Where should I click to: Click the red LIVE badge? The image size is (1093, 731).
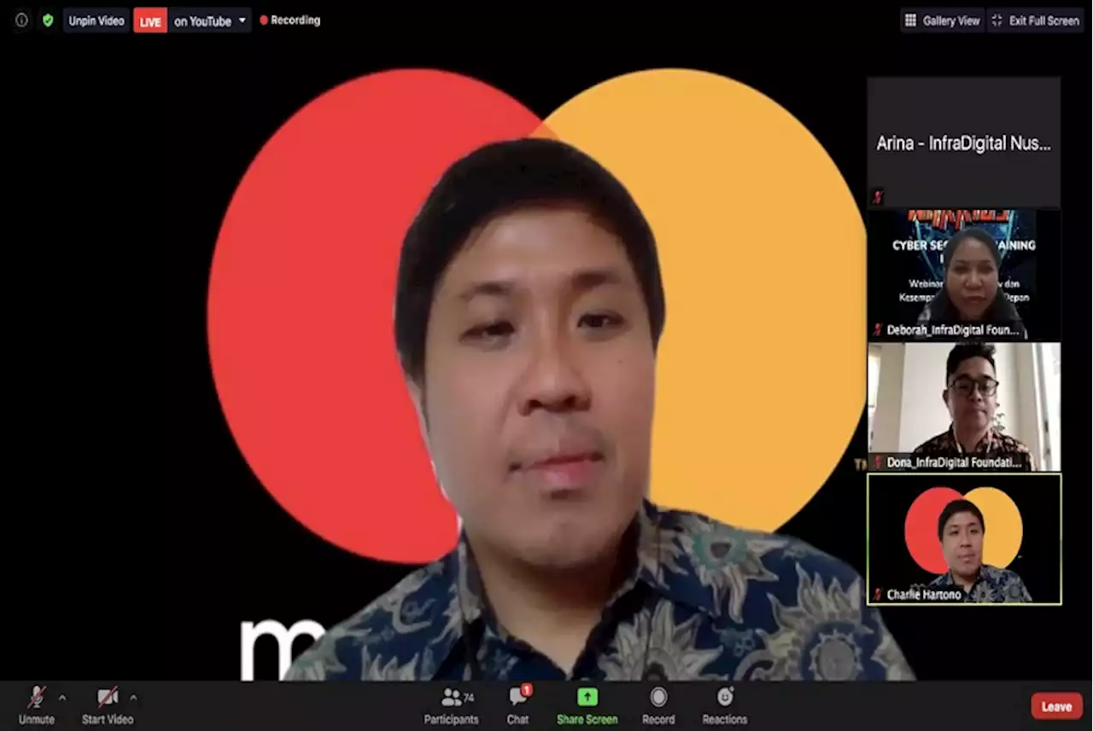[x=150, y=20]
